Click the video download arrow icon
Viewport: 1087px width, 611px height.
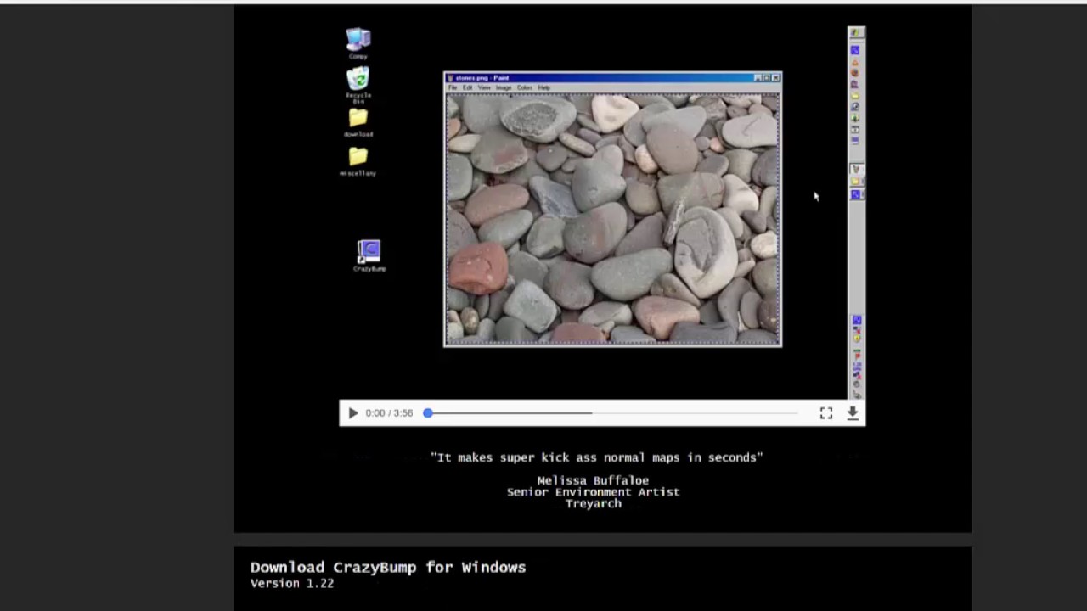pos(853,413)
